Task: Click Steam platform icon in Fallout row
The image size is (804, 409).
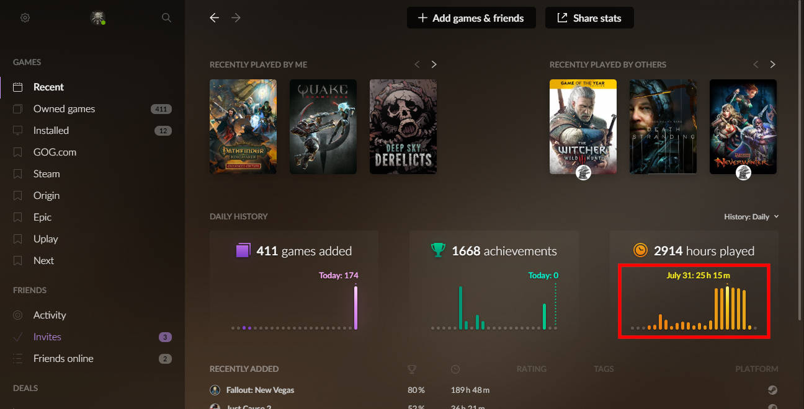Action: [772, 390]
